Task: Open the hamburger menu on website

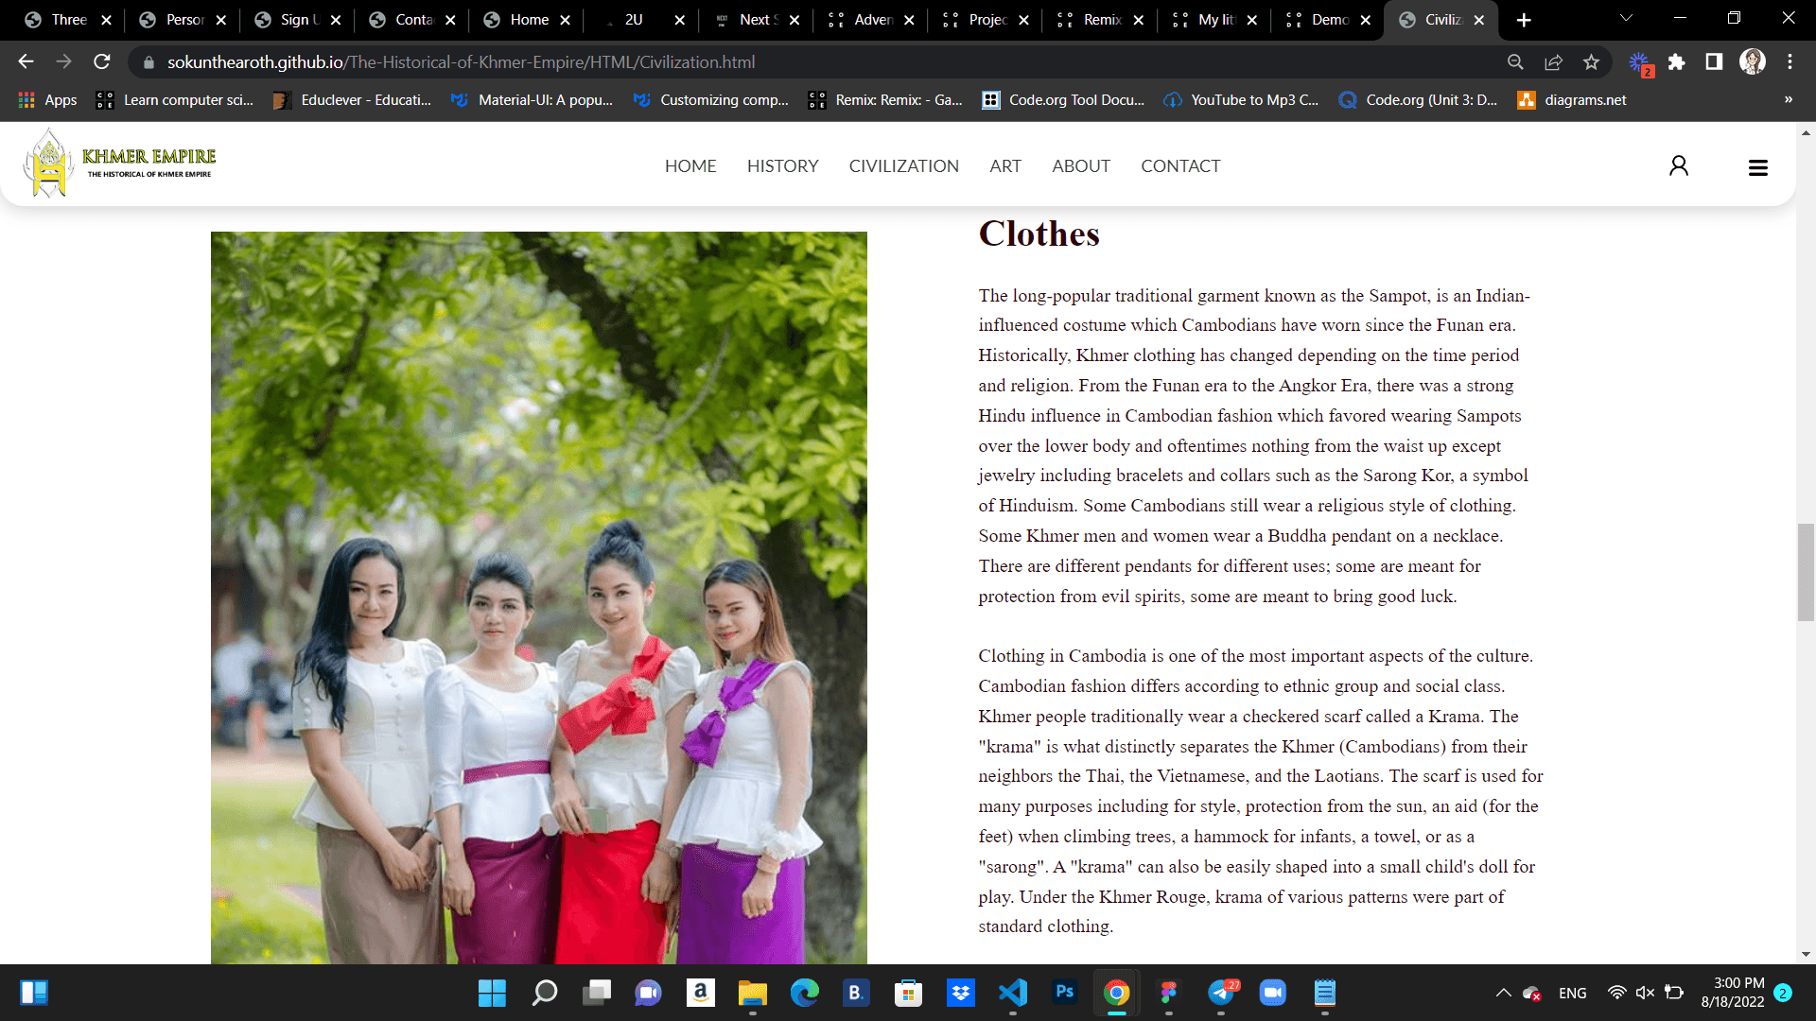Action: (1758, 167)
